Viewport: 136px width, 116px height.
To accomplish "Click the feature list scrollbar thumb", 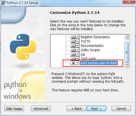I will [x=127, y=52].
